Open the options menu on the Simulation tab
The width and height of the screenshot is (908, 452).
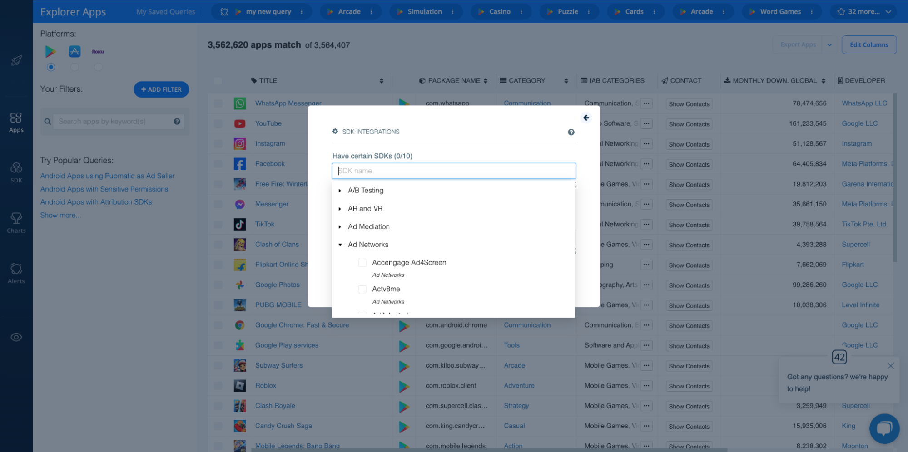(452, 12)
